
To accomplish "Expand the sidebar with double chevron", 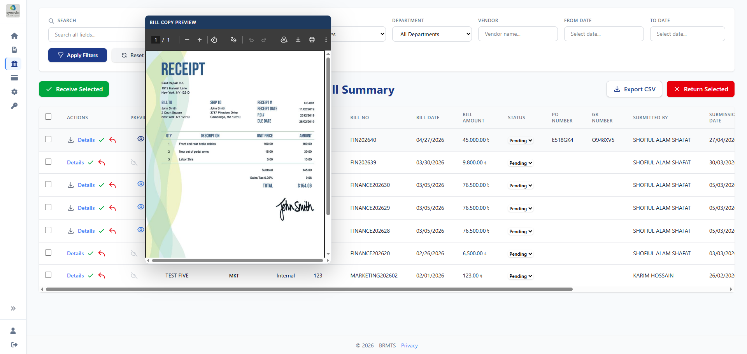I will (x=13, y=309).
